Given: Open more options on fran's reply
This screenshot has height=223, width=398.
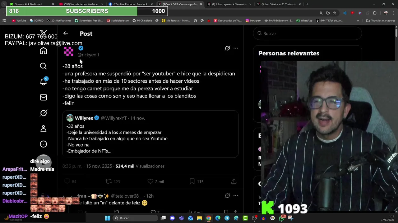Looking at the screenshot, I should 236,196.
